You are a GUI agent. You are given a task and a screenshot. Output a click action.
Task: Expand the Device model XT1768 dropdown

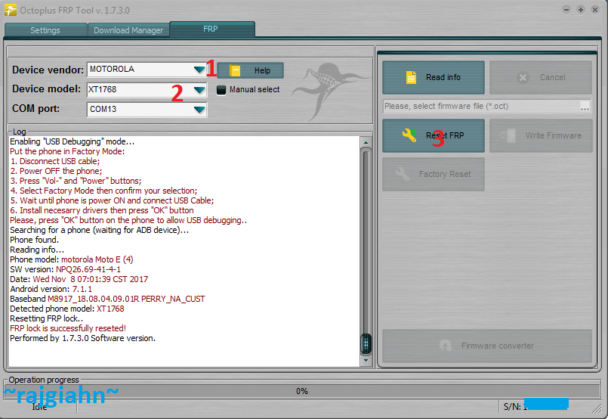tap(199, 90)
